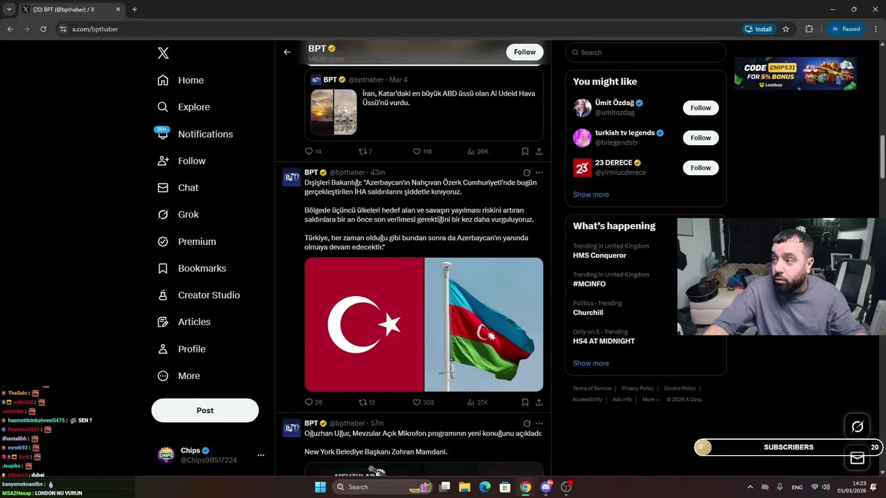886x498 pixels.
Task: Go to Home in sidebar
Action: [x=181, y=80]
